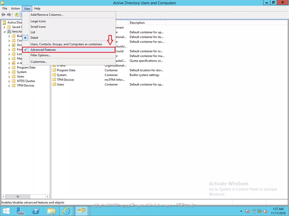Select the NTDS Quotas tree label

[x=26, y=81]
